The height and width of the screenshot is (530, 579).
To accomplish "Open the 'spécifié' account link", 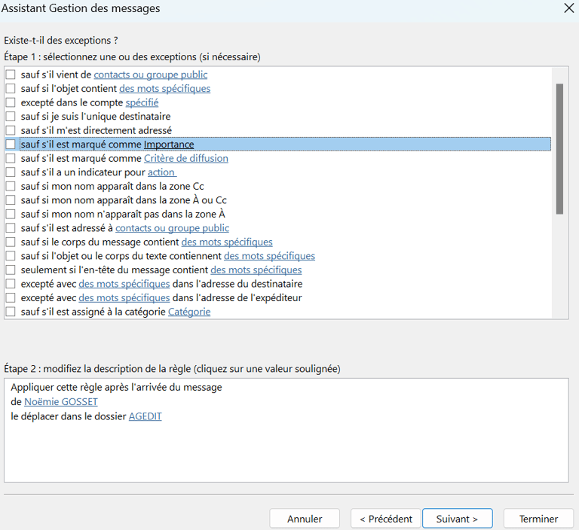I will (142, 102).
